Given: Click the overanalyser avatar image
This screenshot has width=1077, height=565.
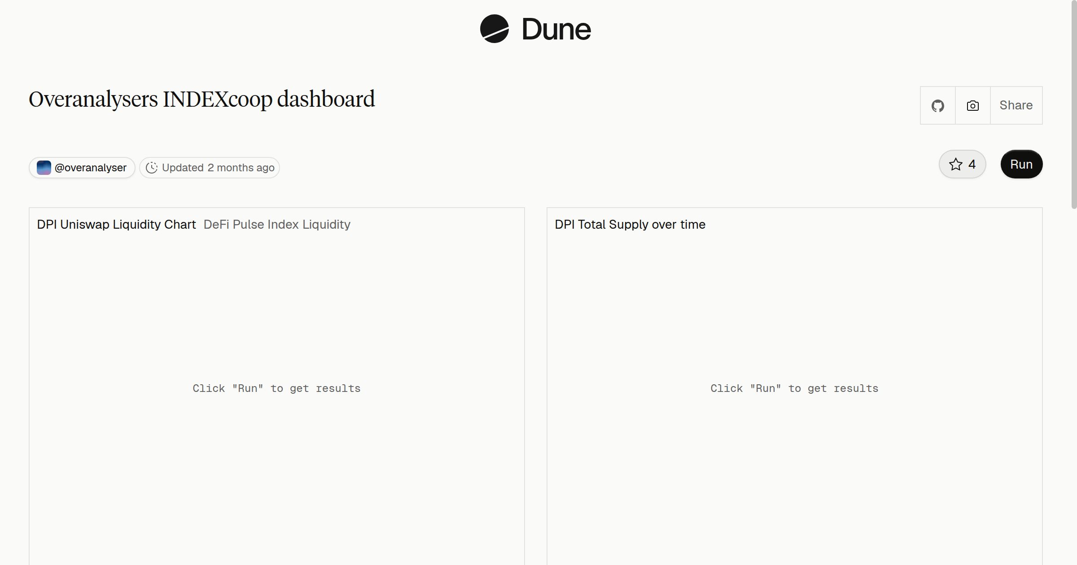Looking at the screenshot, I should (44, 168).
